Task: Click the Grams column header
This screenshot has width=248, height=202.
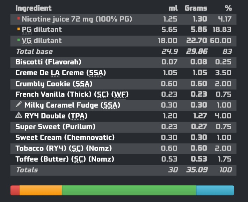Action: [196, 8]
